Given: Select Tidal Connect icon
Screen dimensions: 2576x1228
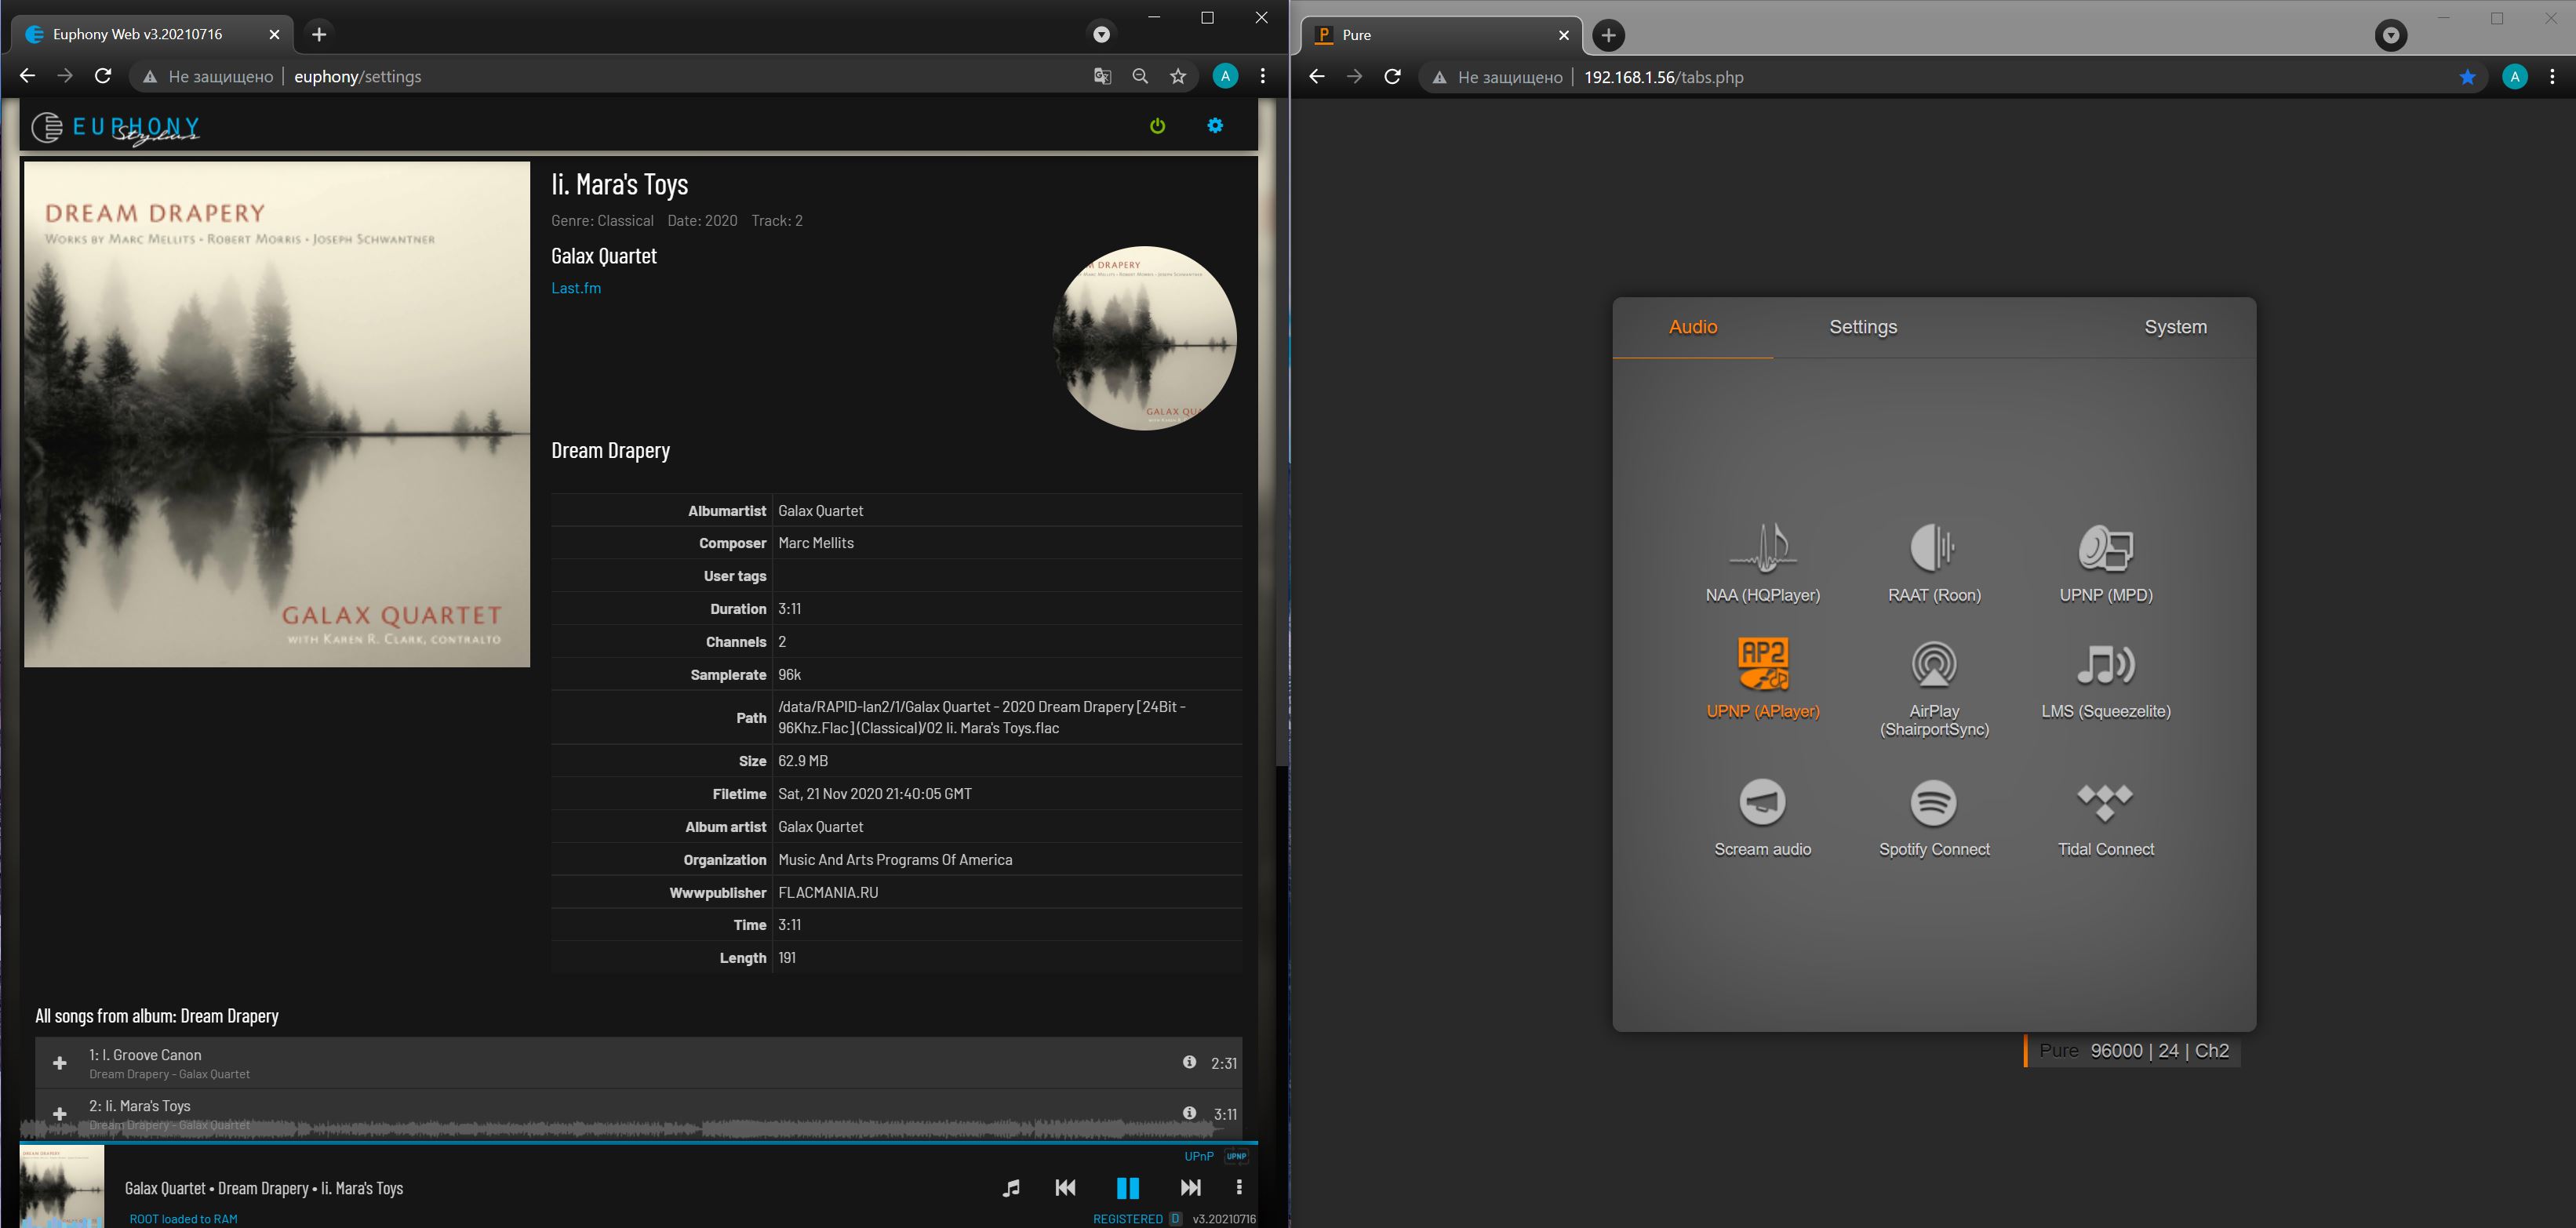Looking at the screenshot, I should click(x=2105, y=802).
